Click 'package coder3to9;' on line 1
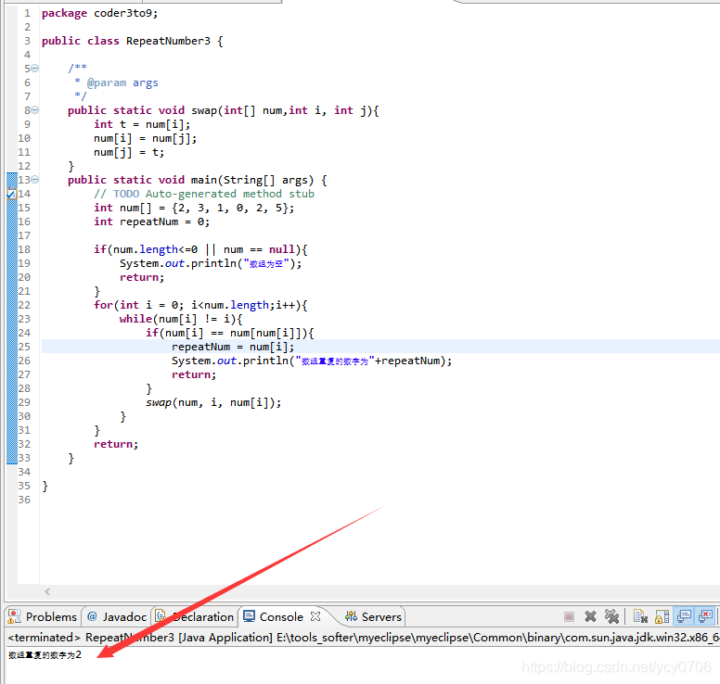This screenshot has width=720, height=684. point(99,13)
